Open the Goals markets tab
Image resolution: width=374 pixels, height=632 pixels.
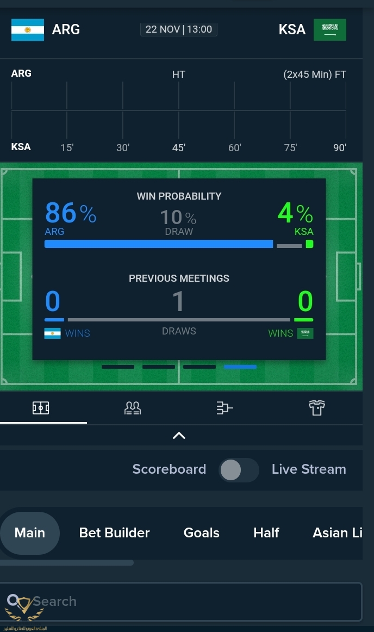coord(202,532)
